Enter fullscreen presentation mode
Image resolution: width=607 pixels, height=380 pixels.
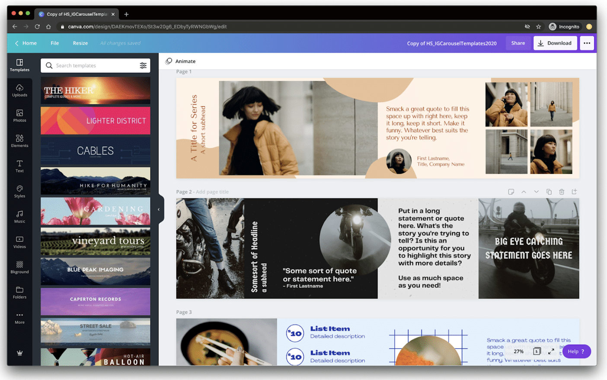[551, 351]
